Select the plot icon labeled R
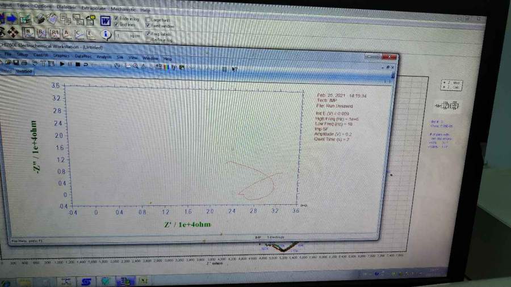The image size is (511, 287). [54, 33]
